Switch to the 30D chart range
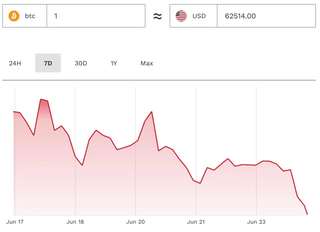Screen dimensions: 320x232 81,63
